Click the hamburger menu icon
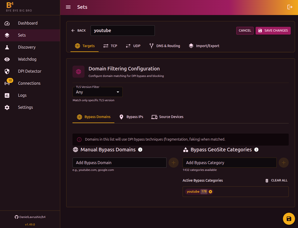Image resolution: width=298 pixels, height=228 pixels. (x=68, y=7)
